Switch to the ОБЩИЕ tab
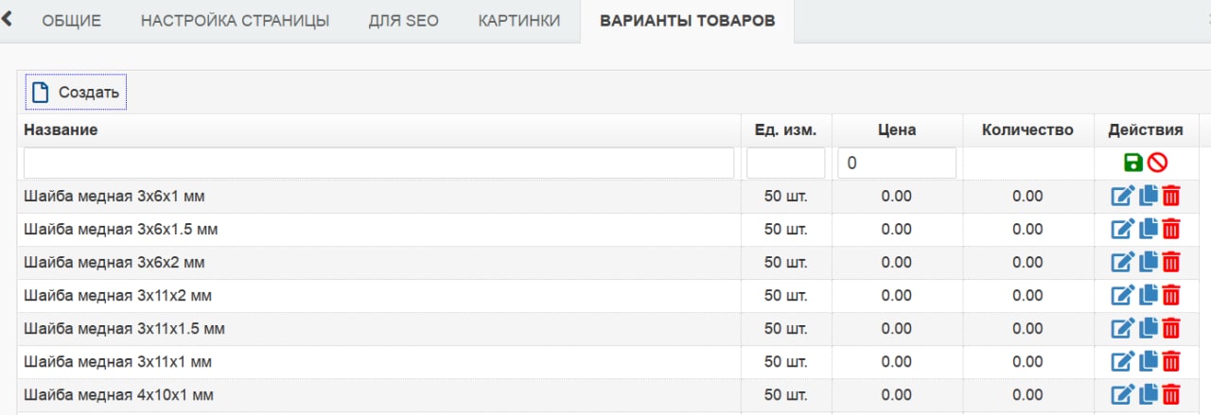The height and width of the screenshot is (415, 1211). tap(71, 21)
